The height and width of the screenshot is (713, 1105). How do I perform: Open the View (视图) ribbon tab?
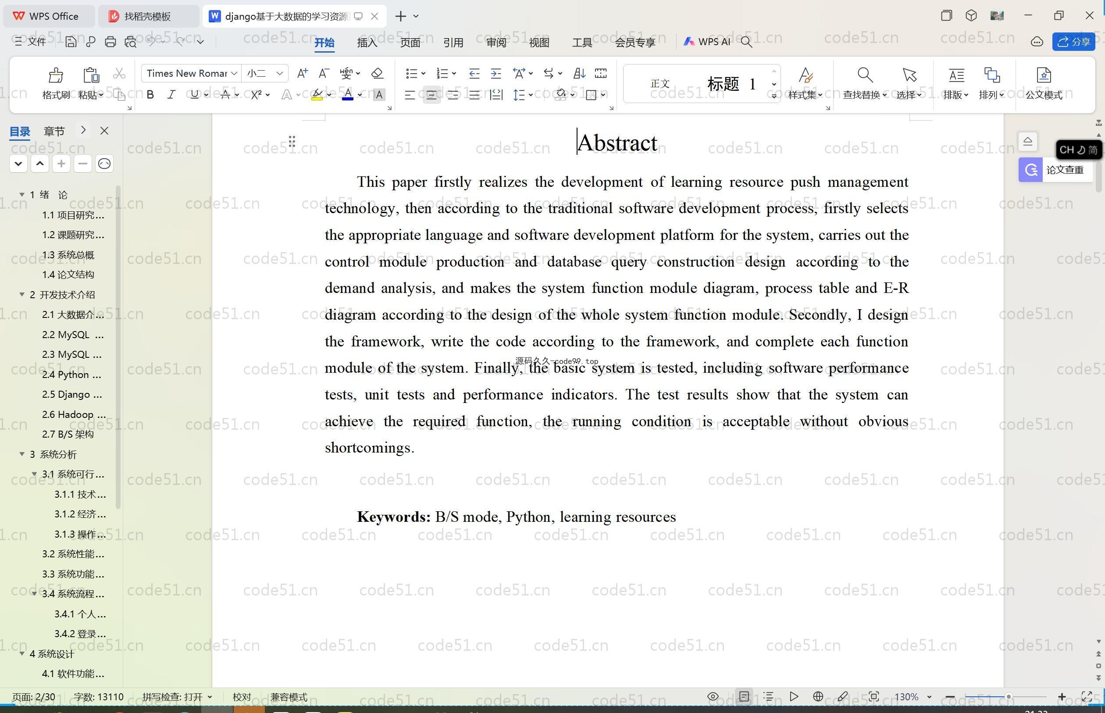tap(539, 42)
